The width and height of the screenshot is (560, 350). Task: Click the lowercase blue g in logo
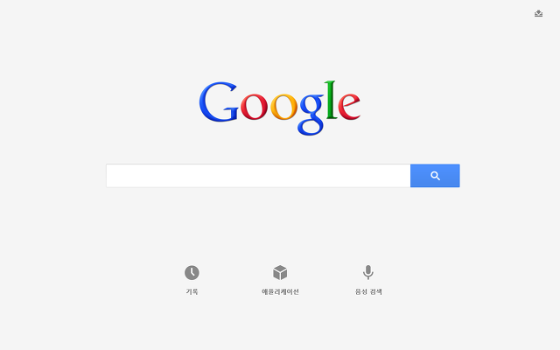point(311,115)
